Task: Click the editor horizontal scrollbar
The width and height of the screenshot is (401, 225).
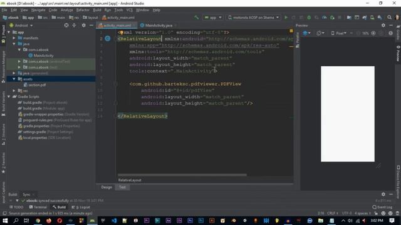Action: pos(182,175)
